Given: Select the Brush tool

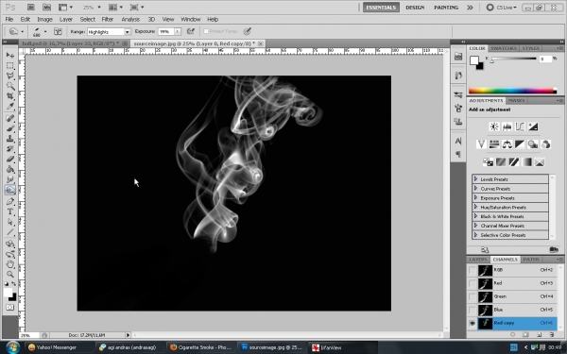Looking at the screenshot, I should click(x=10, y=128).
